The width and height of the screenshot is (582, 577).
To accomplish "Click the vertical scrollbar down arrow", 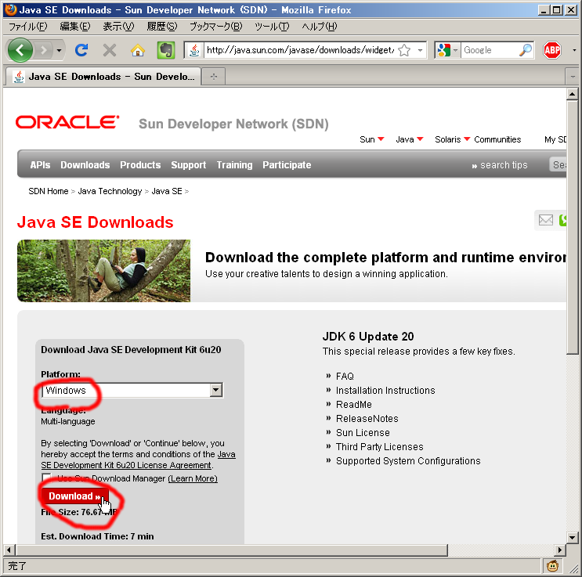I will [572, 537].
